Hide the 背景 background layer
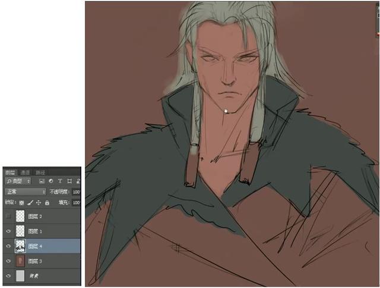Screen dimensions: 380x288 point(8,276)
